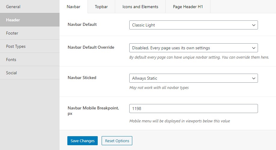Open the Navbar Default Override dropdown
Screen dimensions: 276x150
pyautogui.click(x=193, y=48)
